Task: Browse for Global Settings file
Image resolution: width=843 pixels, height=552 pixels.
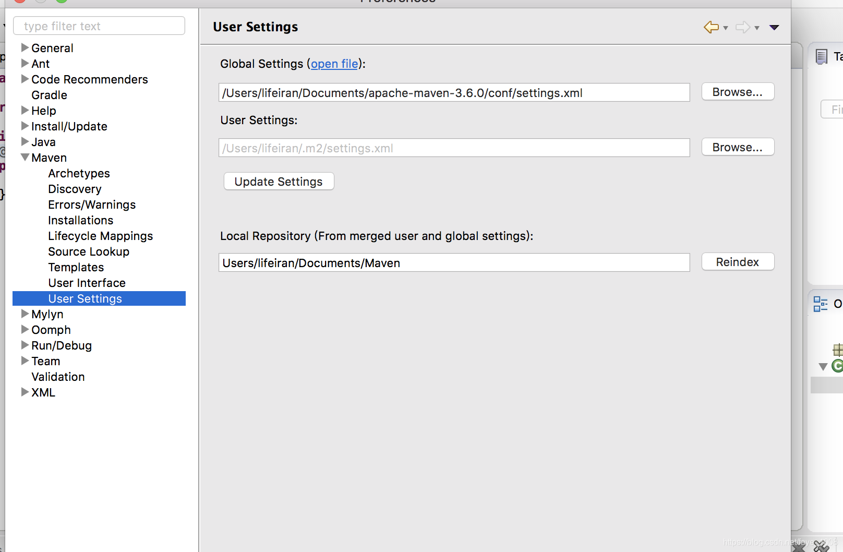Action: [738, 92]
